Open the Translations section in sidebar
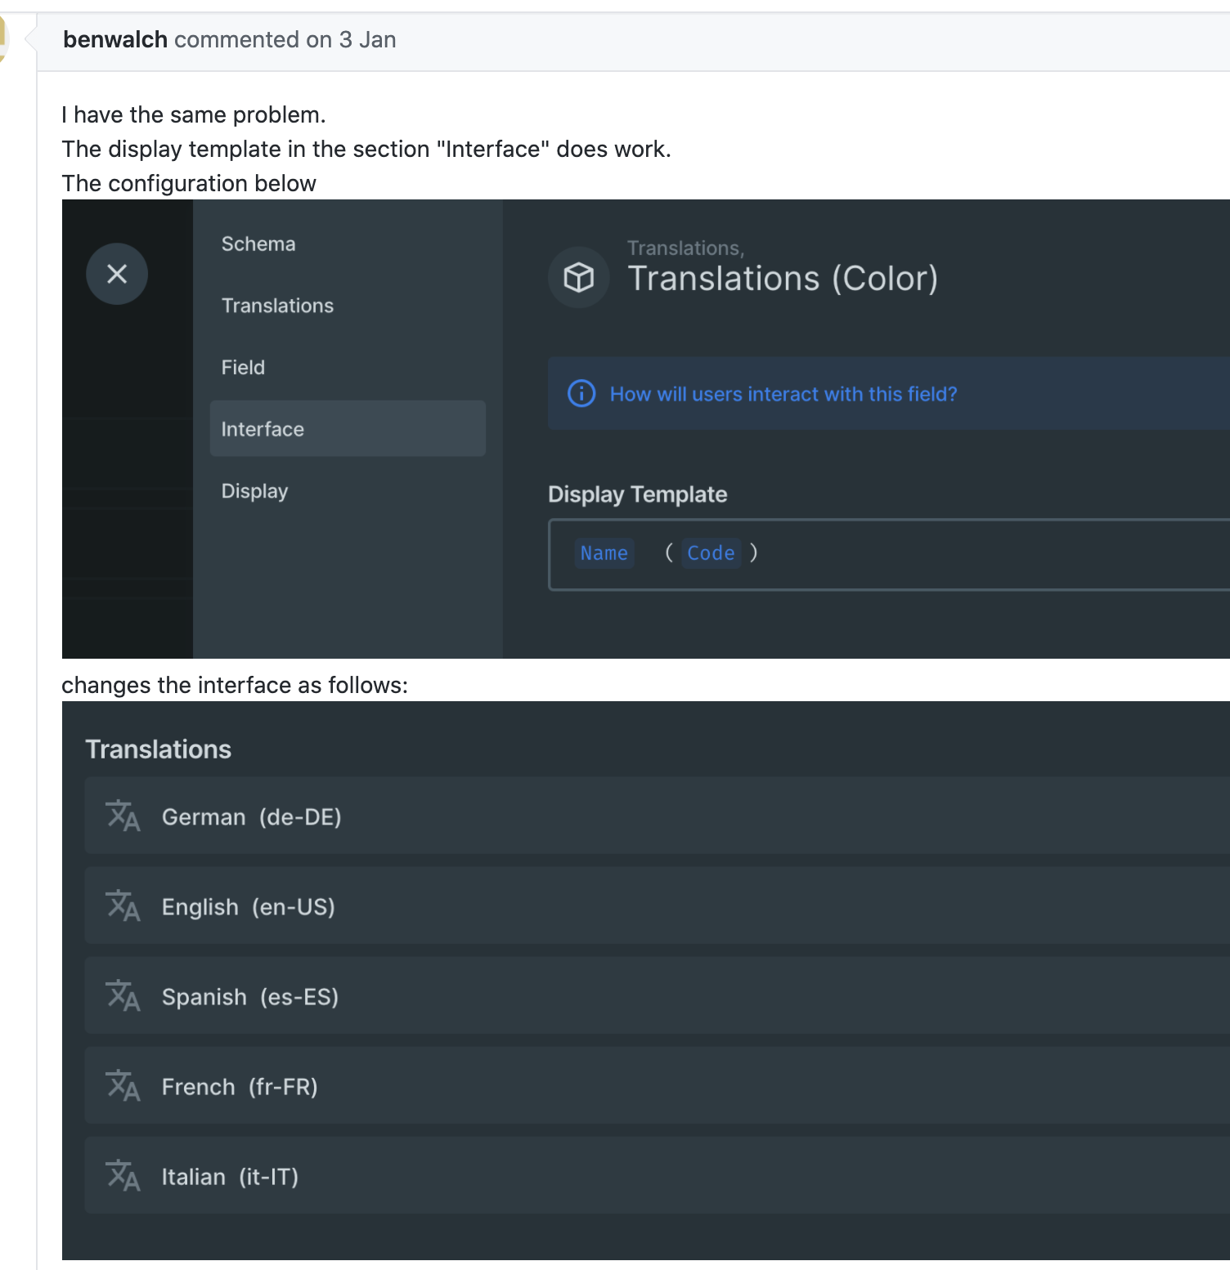This screenshot has width=1230, height=1270. point(348,306)
